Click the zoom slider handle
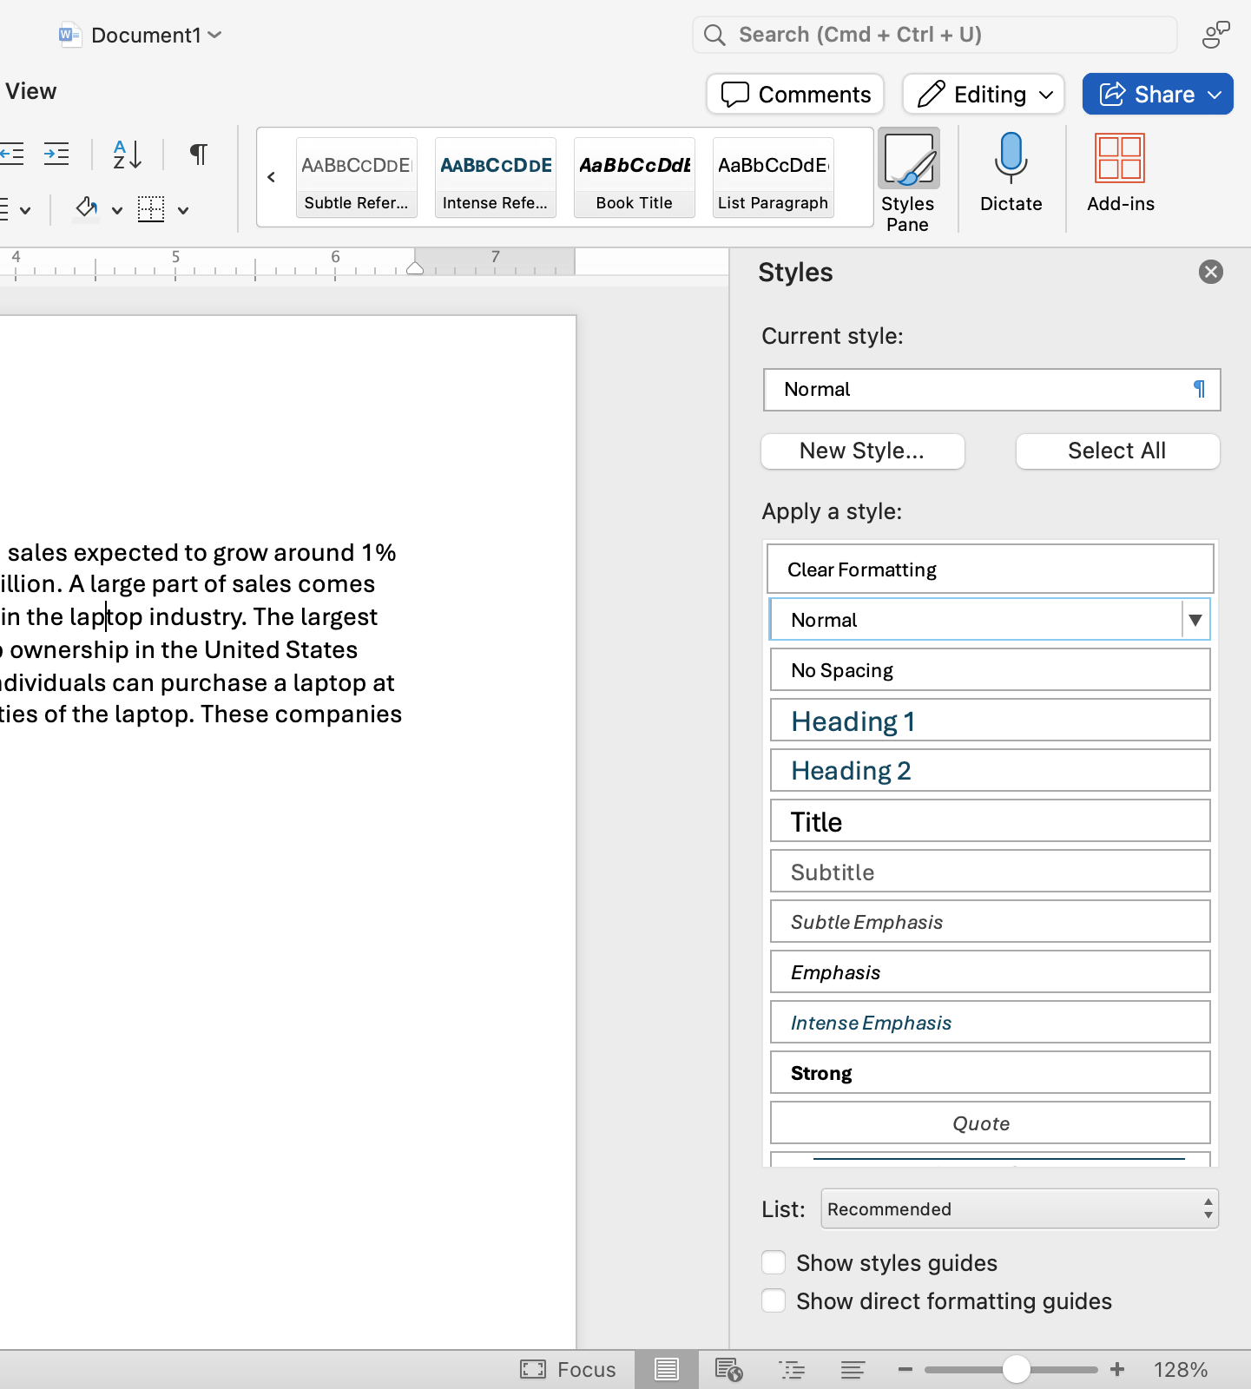Screen dimensions: 1251x1389 click(1016, 1370)
